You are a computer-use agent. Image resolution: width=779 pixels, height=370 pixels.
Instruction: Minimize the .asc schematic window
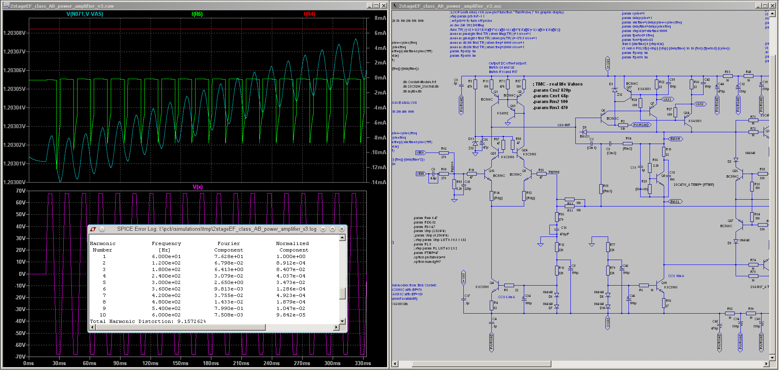click(x=758, y=6)
